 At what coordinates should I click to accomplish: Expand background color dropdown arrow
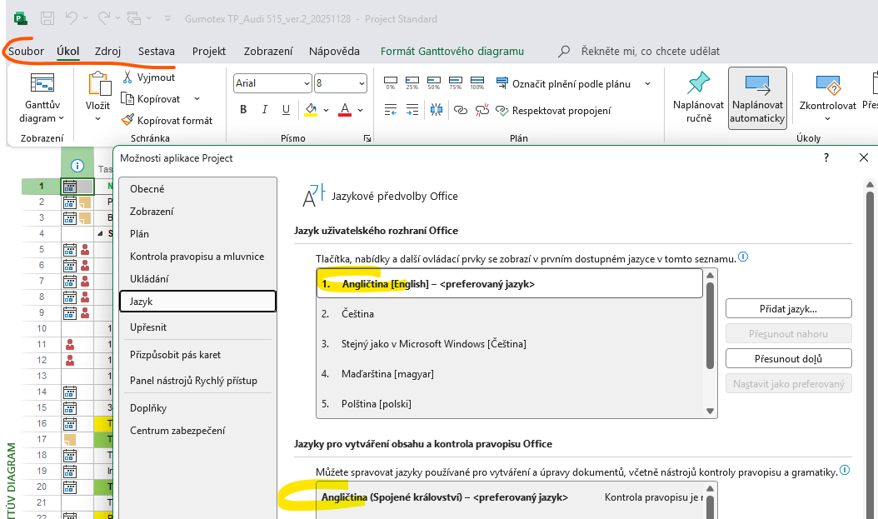326,110
